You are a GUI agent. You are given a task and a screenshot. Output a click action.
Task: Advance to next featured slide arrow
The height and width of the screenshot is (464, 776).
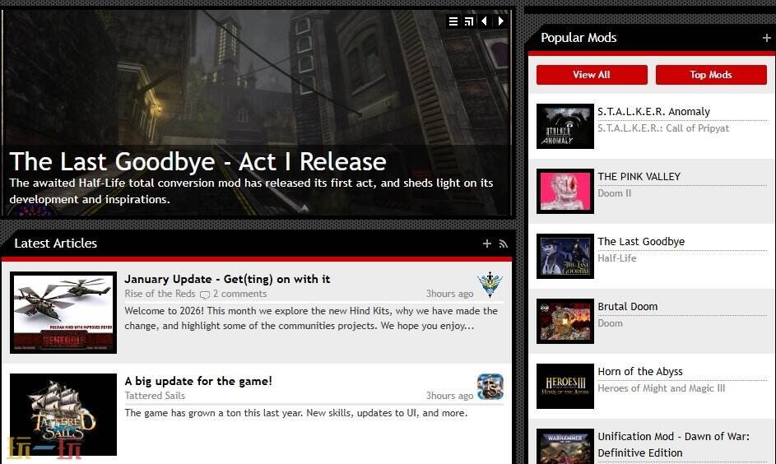500,21
